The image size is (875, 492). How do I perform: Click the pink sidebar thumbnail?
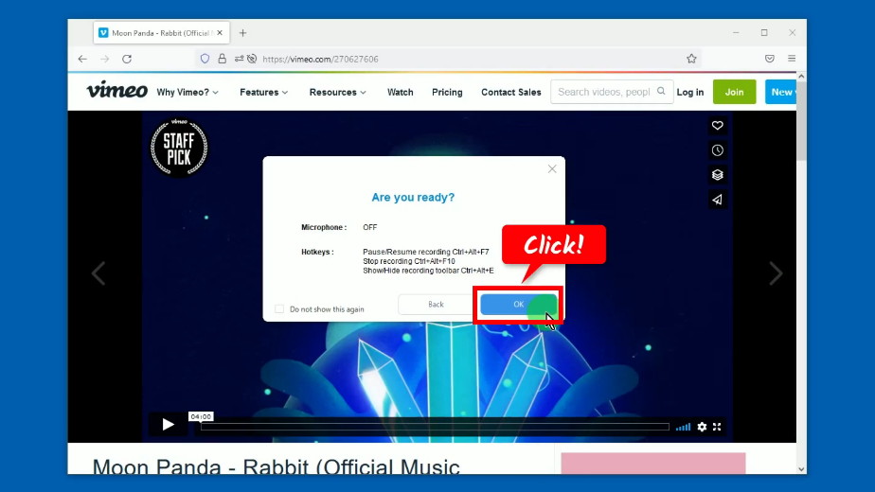(x=653, y=464)
